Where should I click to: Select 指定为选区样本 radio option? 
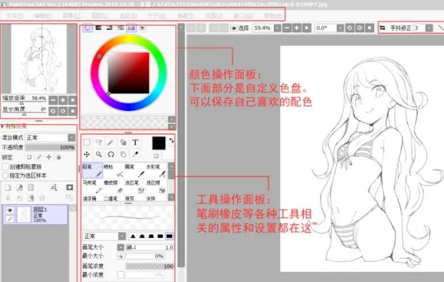(x=5, y=176)
